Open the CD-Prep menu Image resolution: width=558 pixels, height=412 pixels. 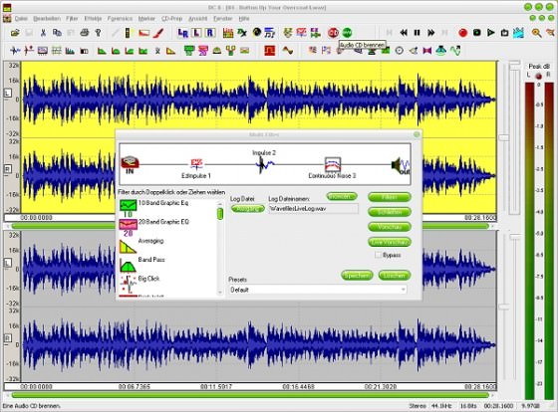coord(171,19)
